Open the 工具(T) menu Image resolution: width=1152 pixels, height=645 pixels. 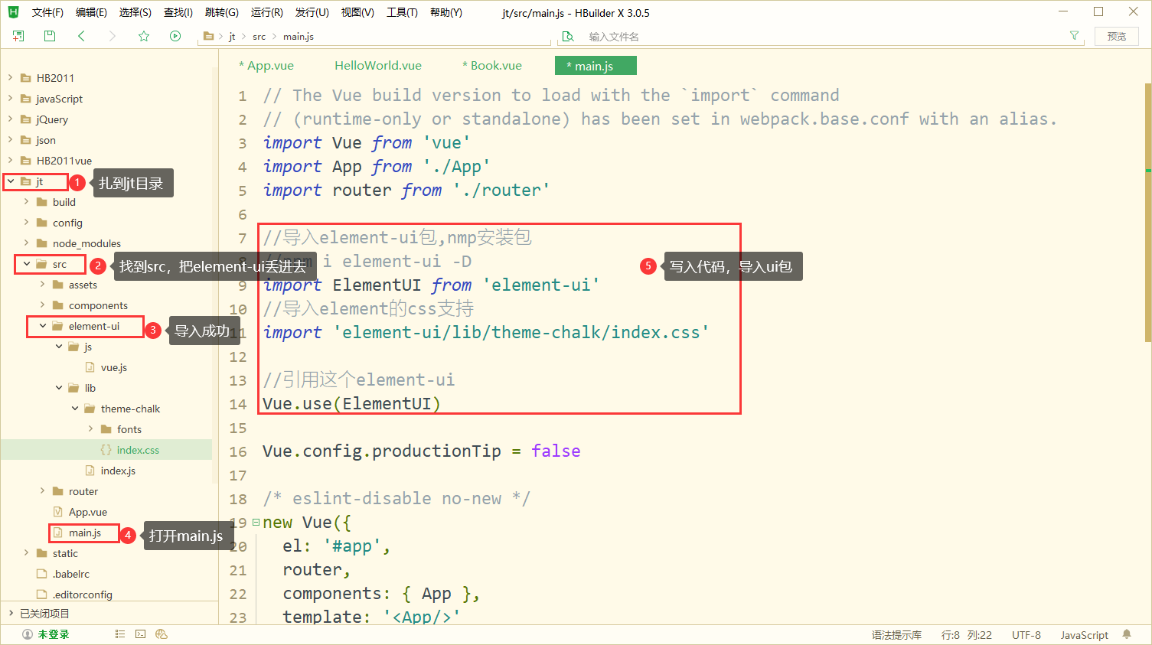click(402, 11)
